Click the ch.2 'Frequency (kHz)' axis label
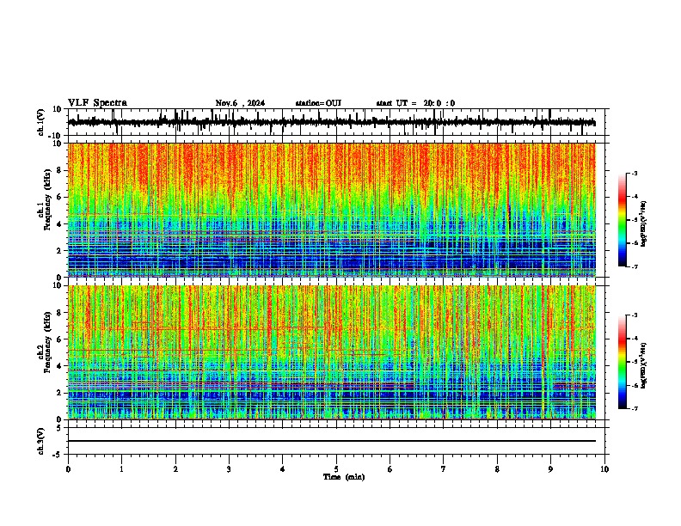The image size is (681, 526). [x=47, y=342]
